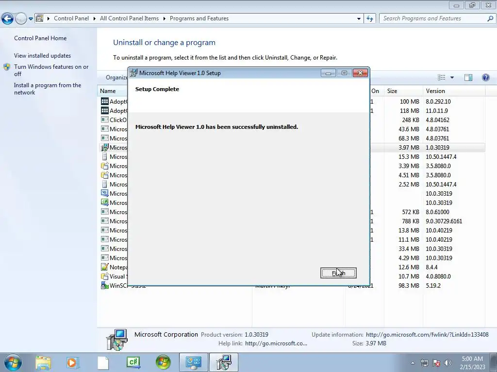This screenshot has width=497, height=372.
Task: Switch to the Control Panel taskbar button
Action: point(193,362)
